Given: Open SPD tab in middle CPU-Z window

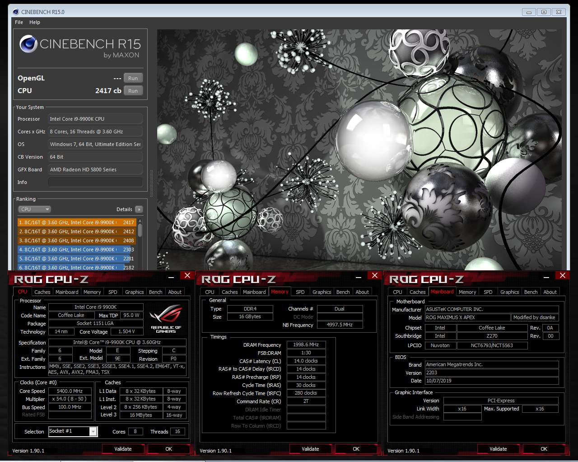Looking at the screenshot, I should pyautogui.click(x=300, y=292).
